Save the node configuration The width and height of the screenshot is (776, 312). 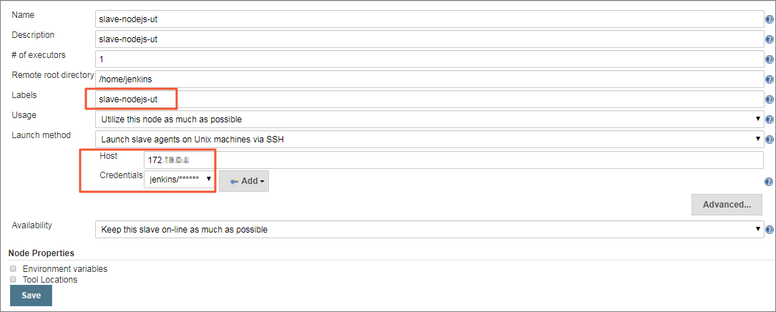(x=31, y=296)
